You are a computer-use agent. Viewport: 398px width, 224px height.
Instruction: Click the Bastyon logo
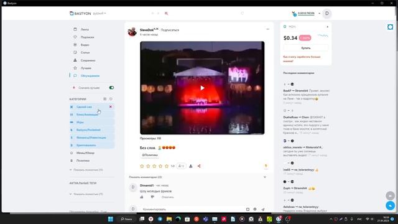click(x=80, y=13)
